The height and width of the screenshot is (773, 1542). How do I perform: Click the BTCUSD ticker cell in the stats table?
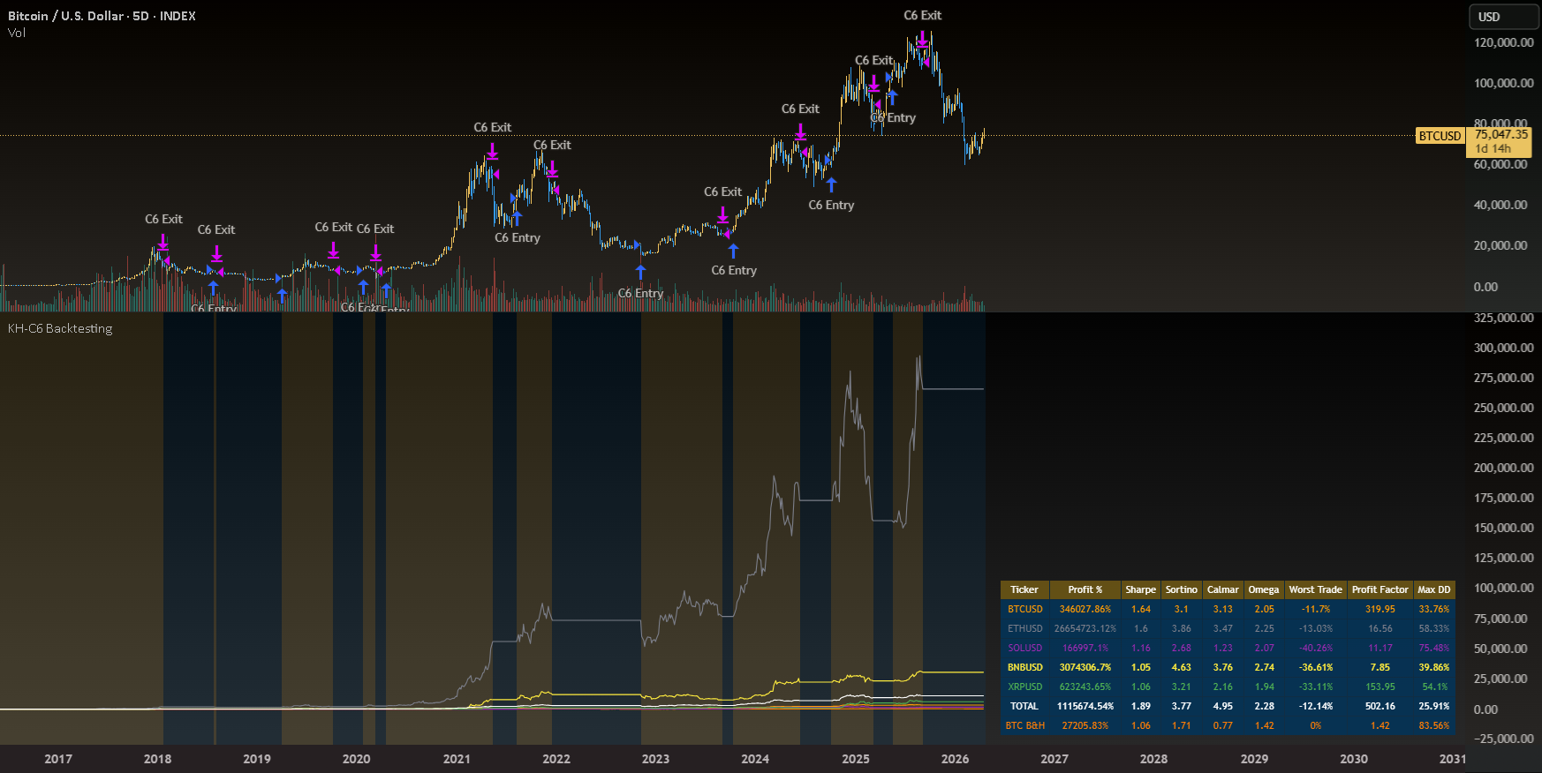tap(1024, 609)
